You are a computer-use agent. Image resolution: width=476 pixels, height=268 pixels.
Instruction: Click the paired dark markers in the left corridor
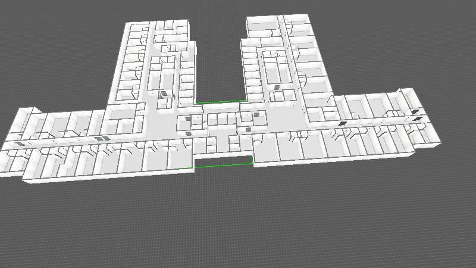point(102,139)
